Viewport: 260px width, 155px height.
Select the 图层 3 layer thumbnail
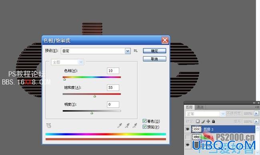196,129
